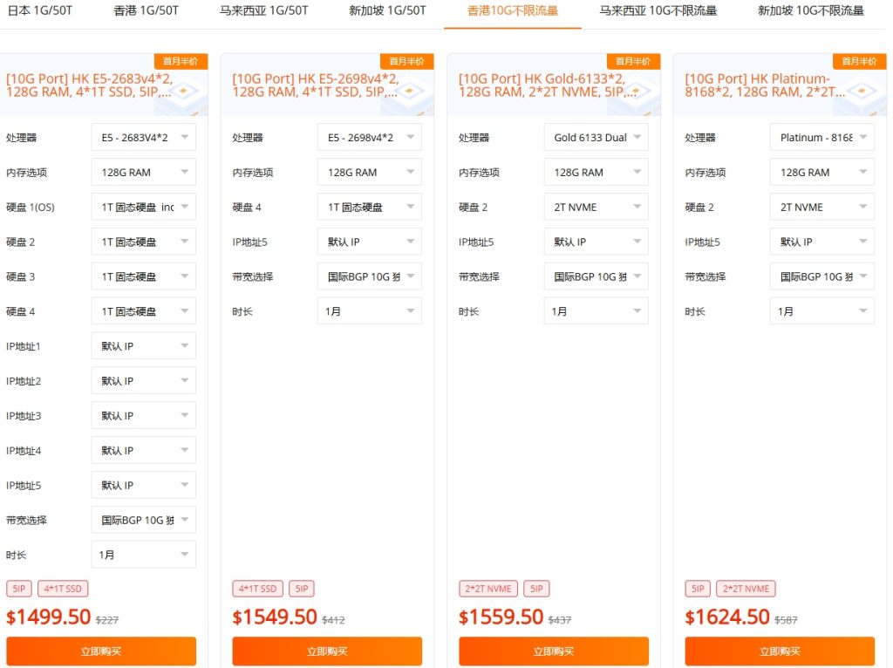The height and width of the screenshot is (668, 893).
Task: Click the 4*1T SSD tag in first card
Action: pyautogui.click(x=63, y=589)
